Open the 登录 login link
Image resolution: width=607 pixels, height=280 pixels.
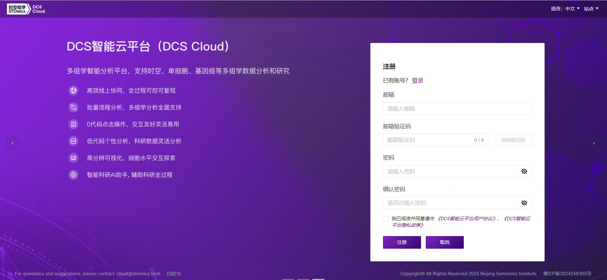(418, 81)
